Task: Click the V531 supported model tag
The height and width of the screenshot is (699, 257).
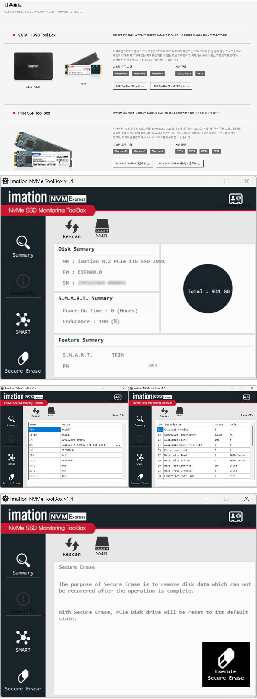Action: (x=200, y=74)
